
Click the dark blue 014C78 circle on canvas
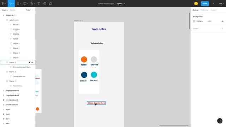pos(84,75)
